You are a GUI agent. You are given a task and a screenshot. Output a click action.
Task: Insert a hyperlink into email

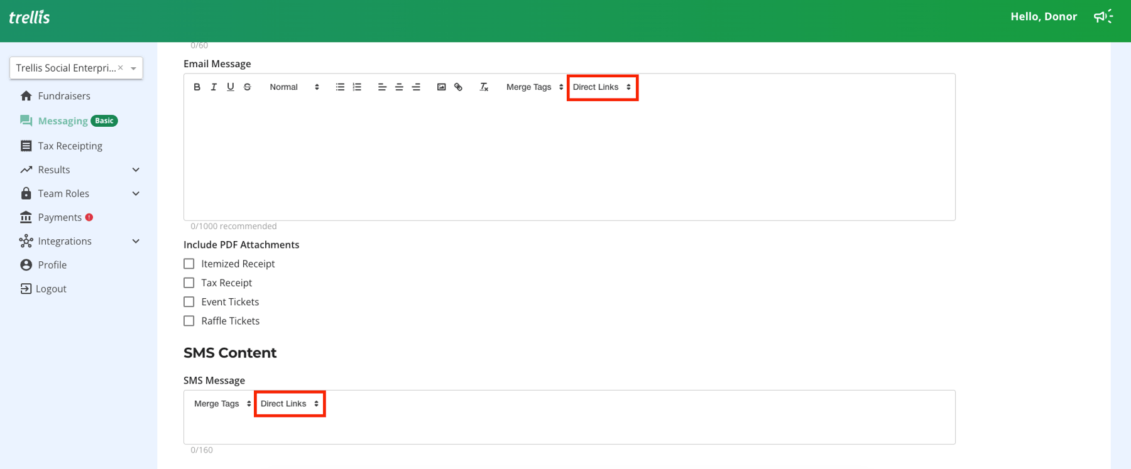(x=458, y=87)
